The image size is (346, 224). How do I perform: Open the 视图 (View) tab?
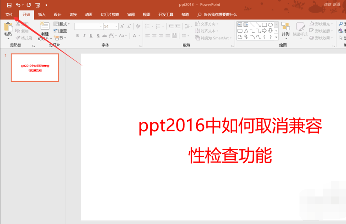click(147, 15)
